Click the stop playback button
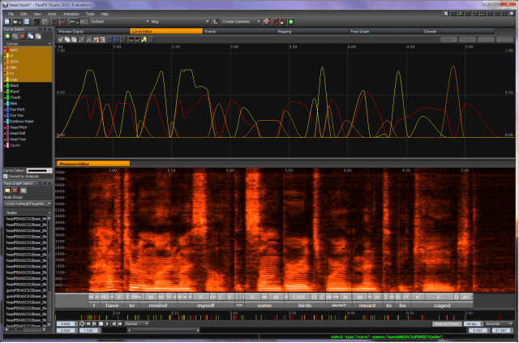 click(x=101, y=324)
